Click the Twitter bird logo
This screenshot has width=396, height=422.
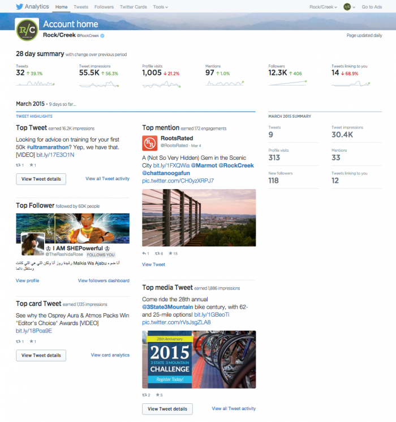point(20,7)
